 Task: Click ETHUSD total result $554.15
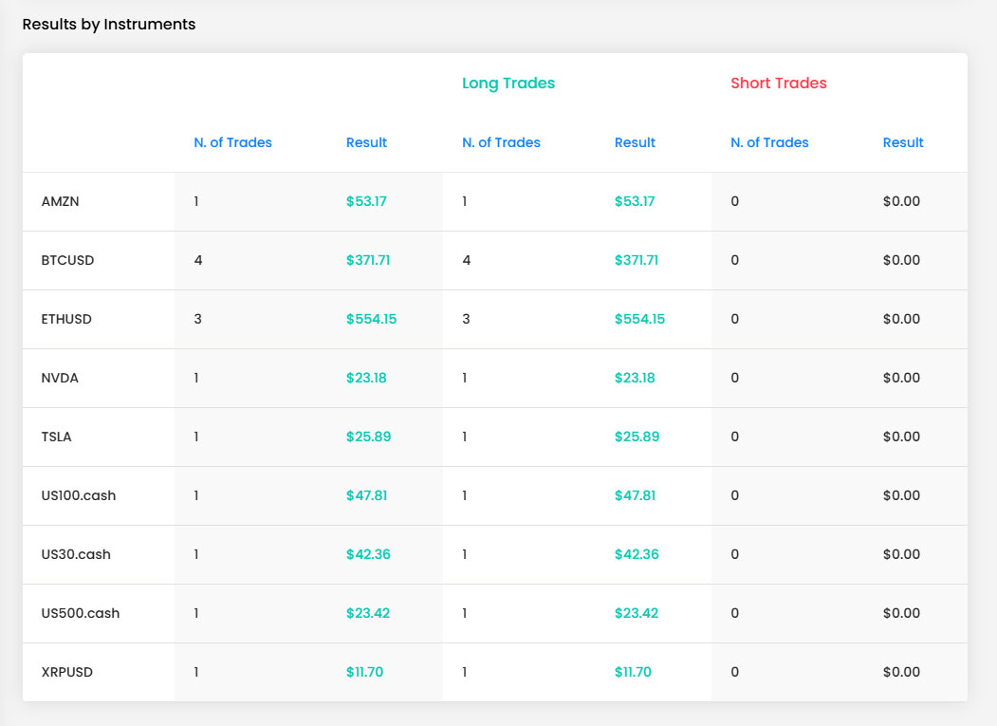click(x=371, y=320)
